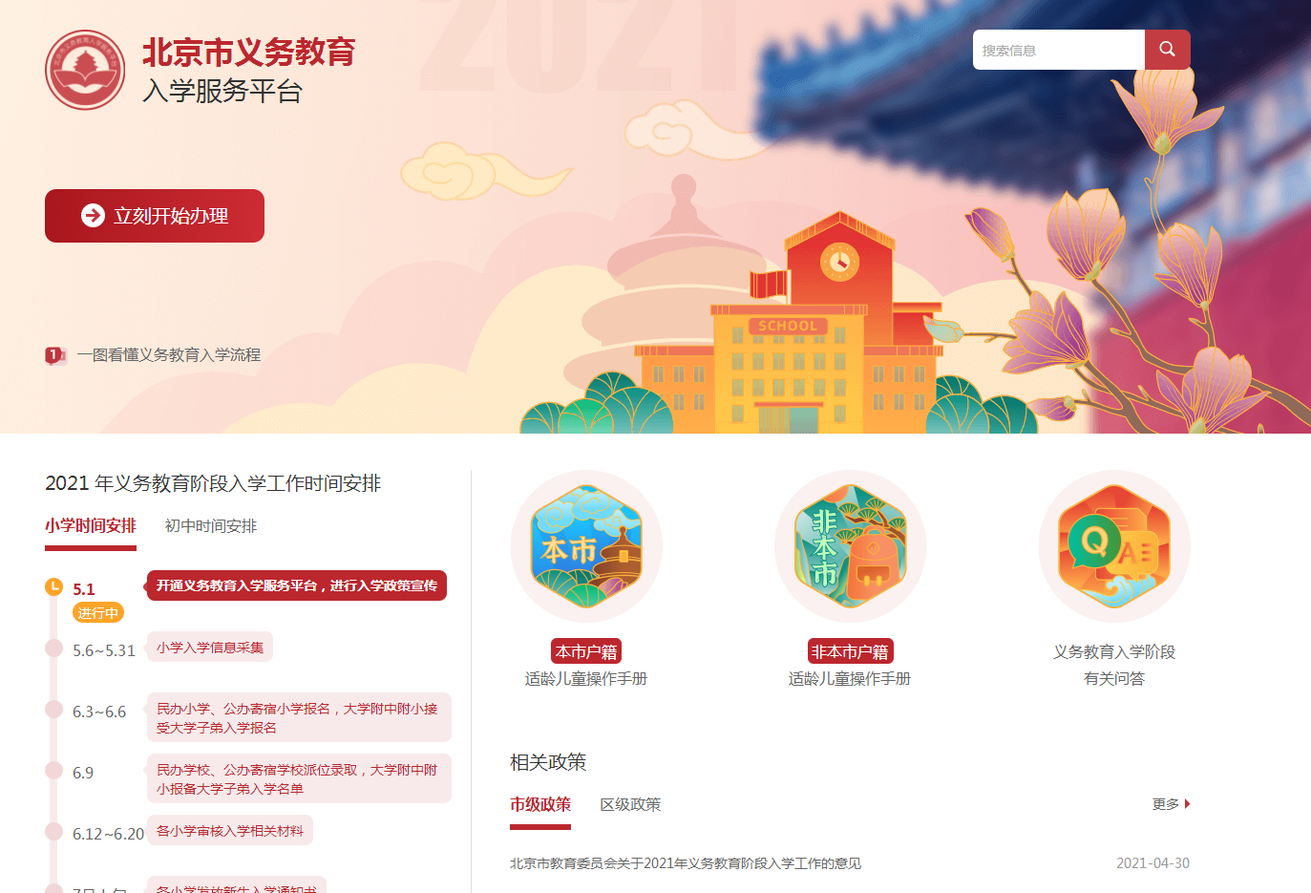Switch to 区级政策 tab
1311x893 pixels.
(x=630, y=805)
